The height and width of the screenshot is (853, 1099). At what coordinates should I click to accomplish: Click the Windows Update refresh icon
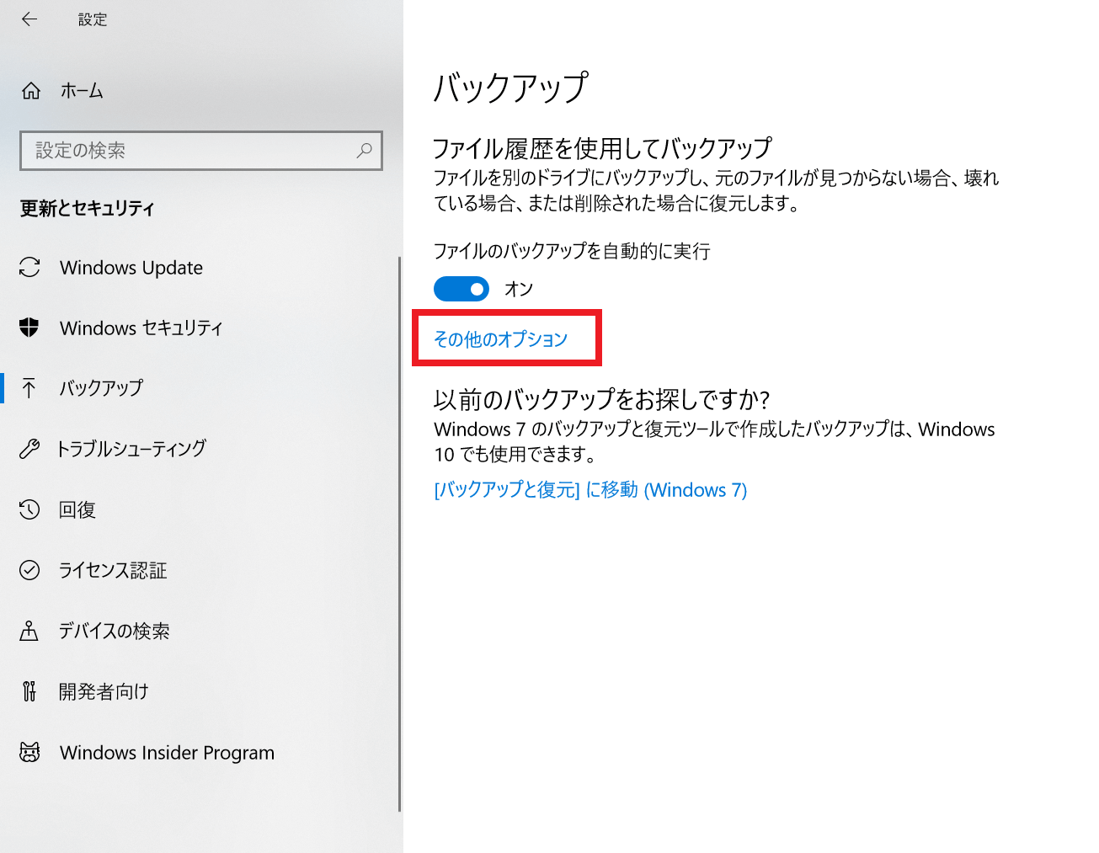29,267
